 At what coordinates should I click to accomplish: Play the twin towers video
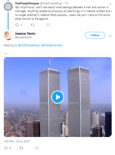[x=58, y=97]
